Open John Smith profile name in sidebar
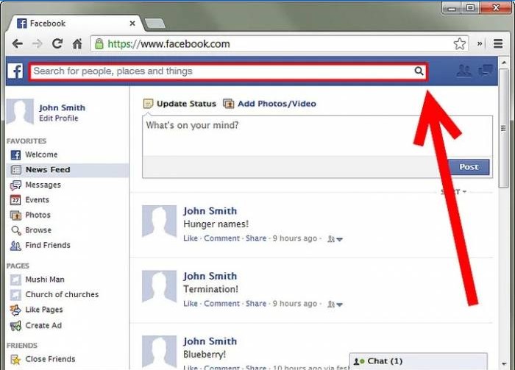The width and height of the screenshot is (515, 370). [62, 107]
